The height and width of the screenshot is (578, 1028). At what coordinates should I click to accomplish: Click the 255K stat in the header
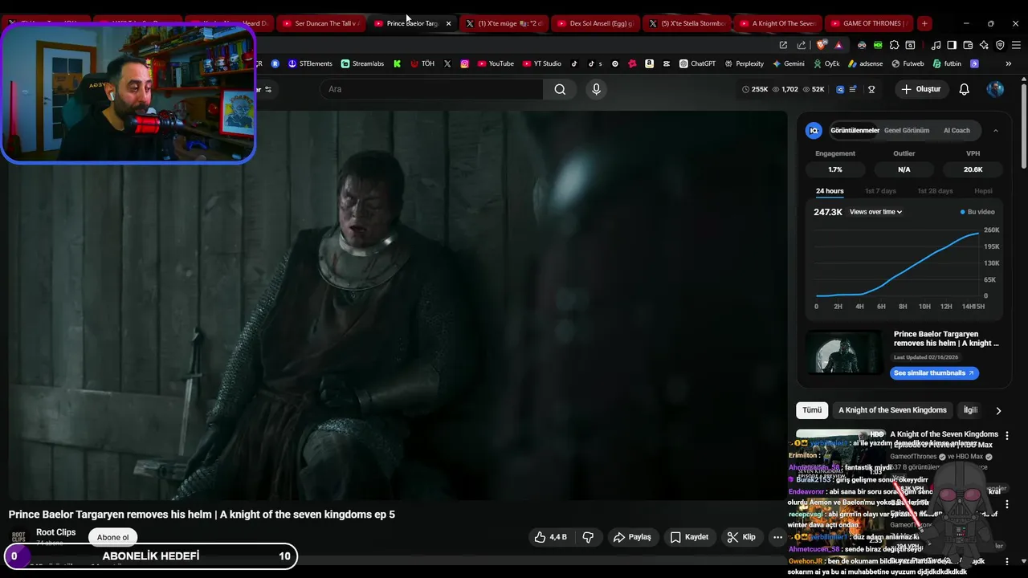[x=755, y=89]
